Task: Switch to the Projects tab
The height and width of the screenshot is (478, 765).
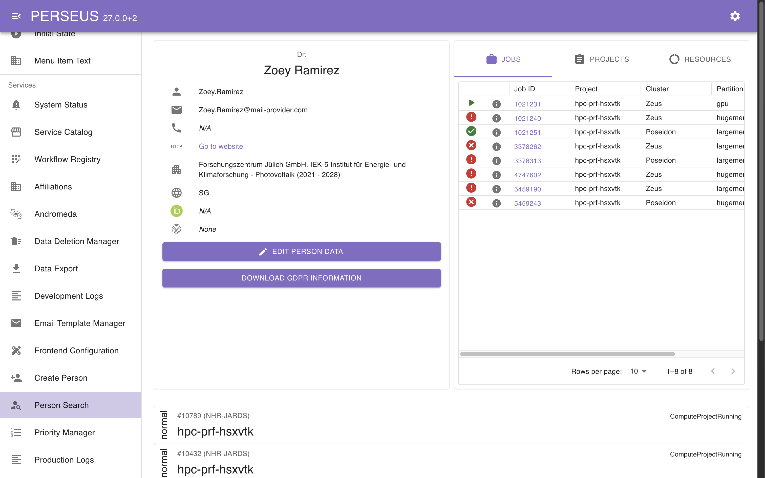Action: pos(602,59)
